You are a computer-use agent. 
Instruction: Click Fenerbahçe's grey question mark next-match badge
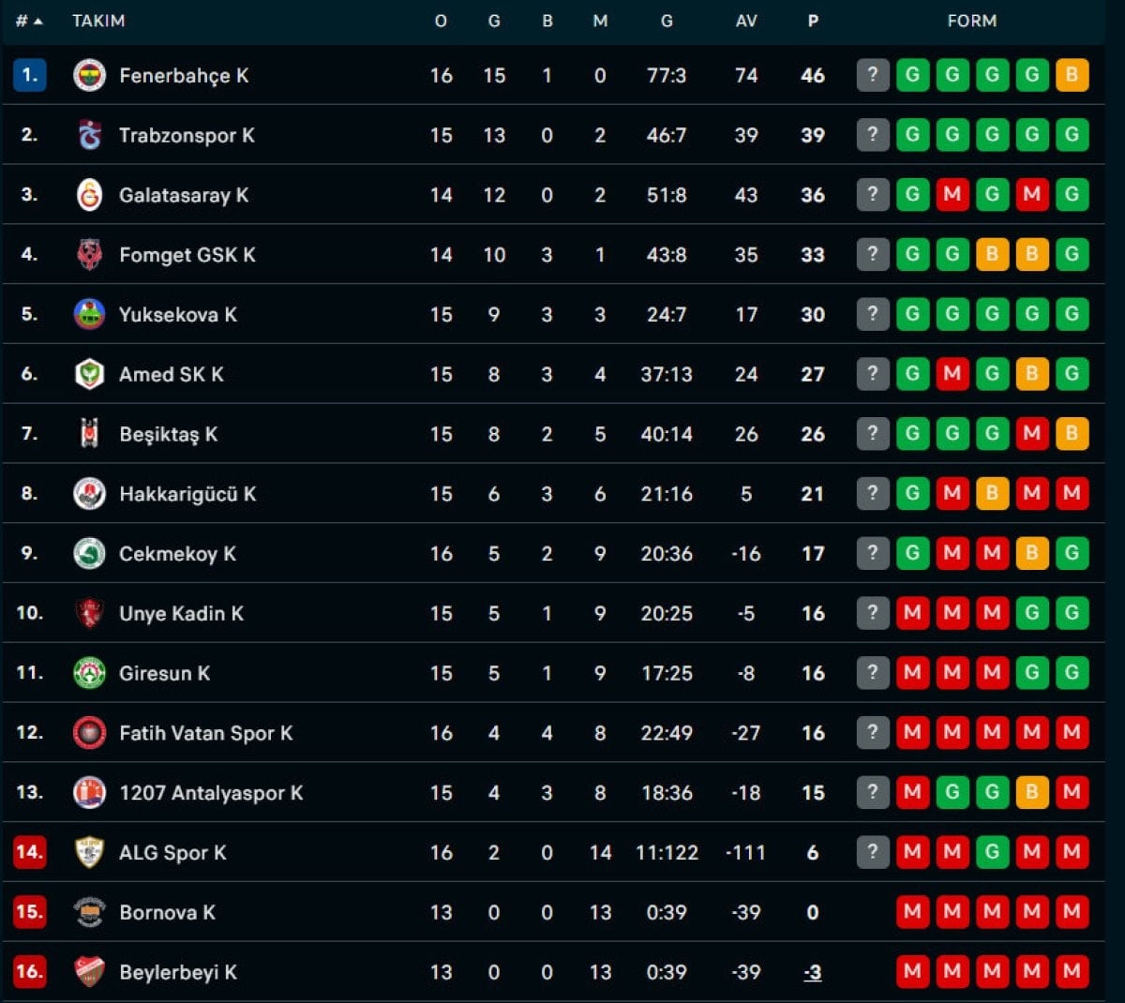point(873,75)
